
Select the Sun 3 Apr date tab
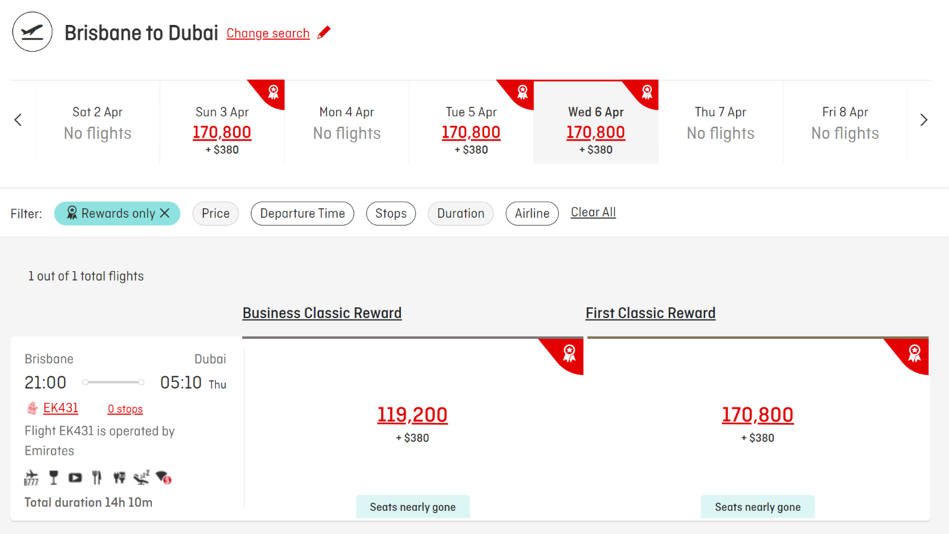pos(222,122)
